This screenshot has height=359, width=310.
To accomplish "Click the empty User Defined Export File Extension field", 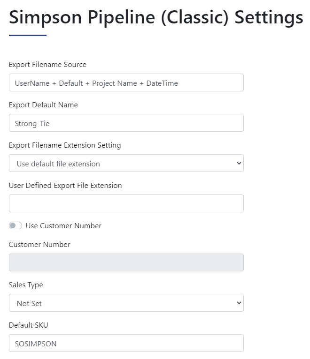I will tap(126, 203).
